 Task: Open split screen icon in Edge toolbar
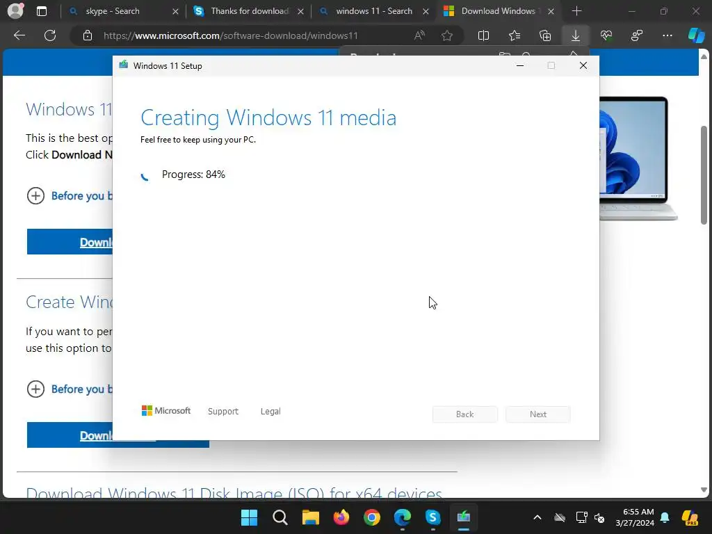point(484,35)
